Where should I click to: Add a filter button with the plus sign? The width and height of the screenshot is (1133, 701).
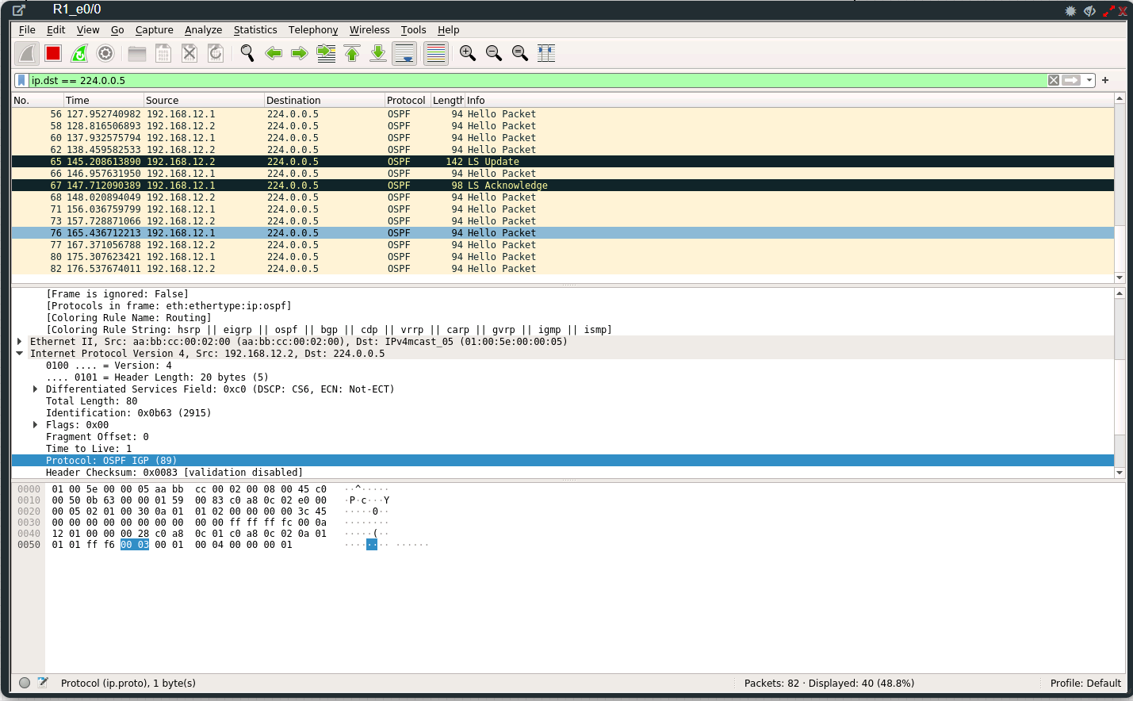[1105, 80]
